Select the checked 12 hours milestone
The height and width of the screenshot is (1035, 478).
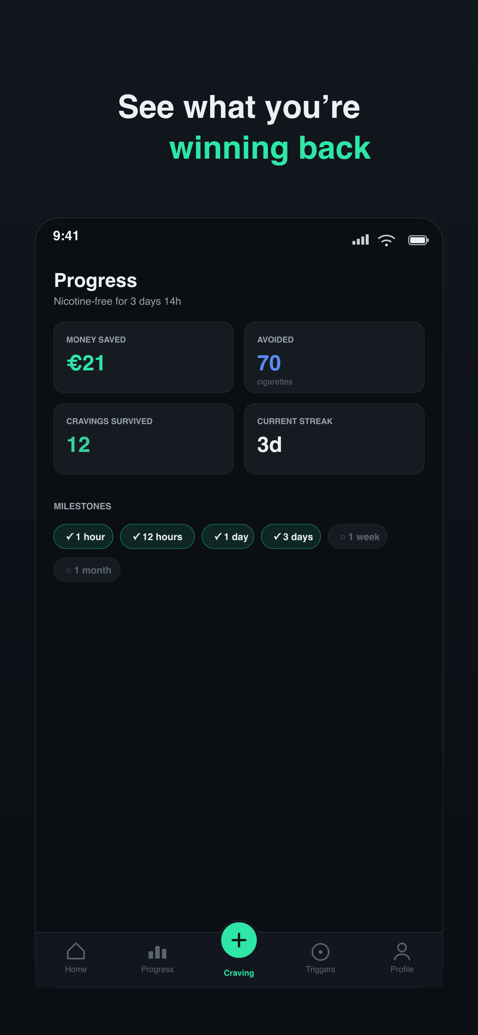[x=157, y=536]
